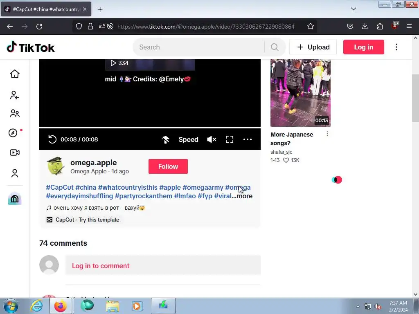The image size is (419, 314).
Task: Open the #apple hashtag
Action: pos(170,187)
